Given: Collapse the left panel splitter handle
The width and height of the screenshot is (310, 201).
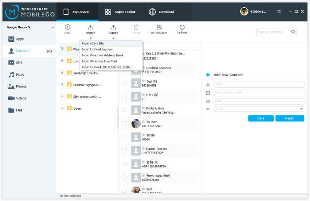Looking at the screenshot, I should 118,118.
